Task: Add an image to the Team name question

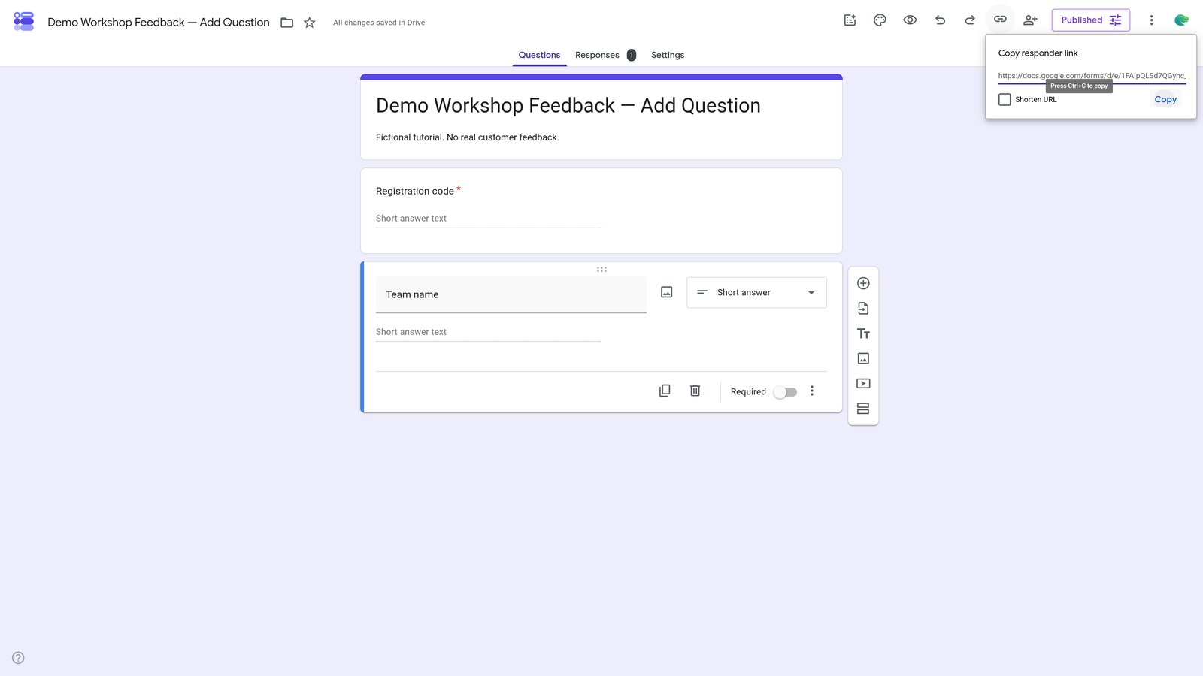Action: (667, 292)
